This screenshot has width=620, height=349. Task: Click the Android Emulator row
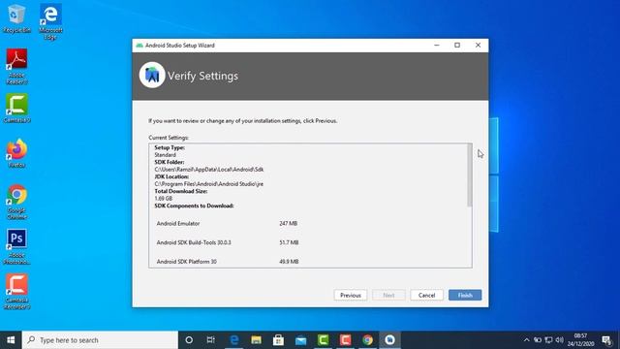click(227, 224)
